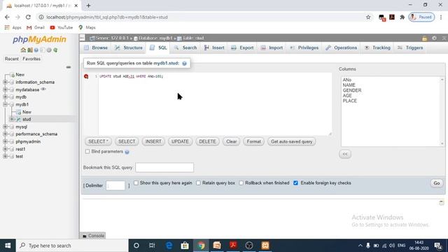This screenshot has width=448, height=252.
Task: Check Show this query here again
Action: [x=136, y=183]
